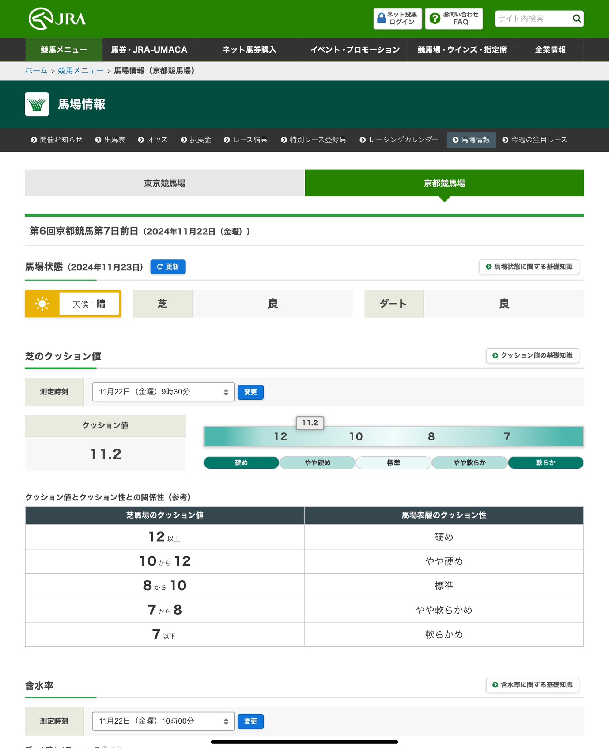Open 含水率に関する基礎知識 link
Viewport: 609px width, 748px height.
click(x=532, y=685)
